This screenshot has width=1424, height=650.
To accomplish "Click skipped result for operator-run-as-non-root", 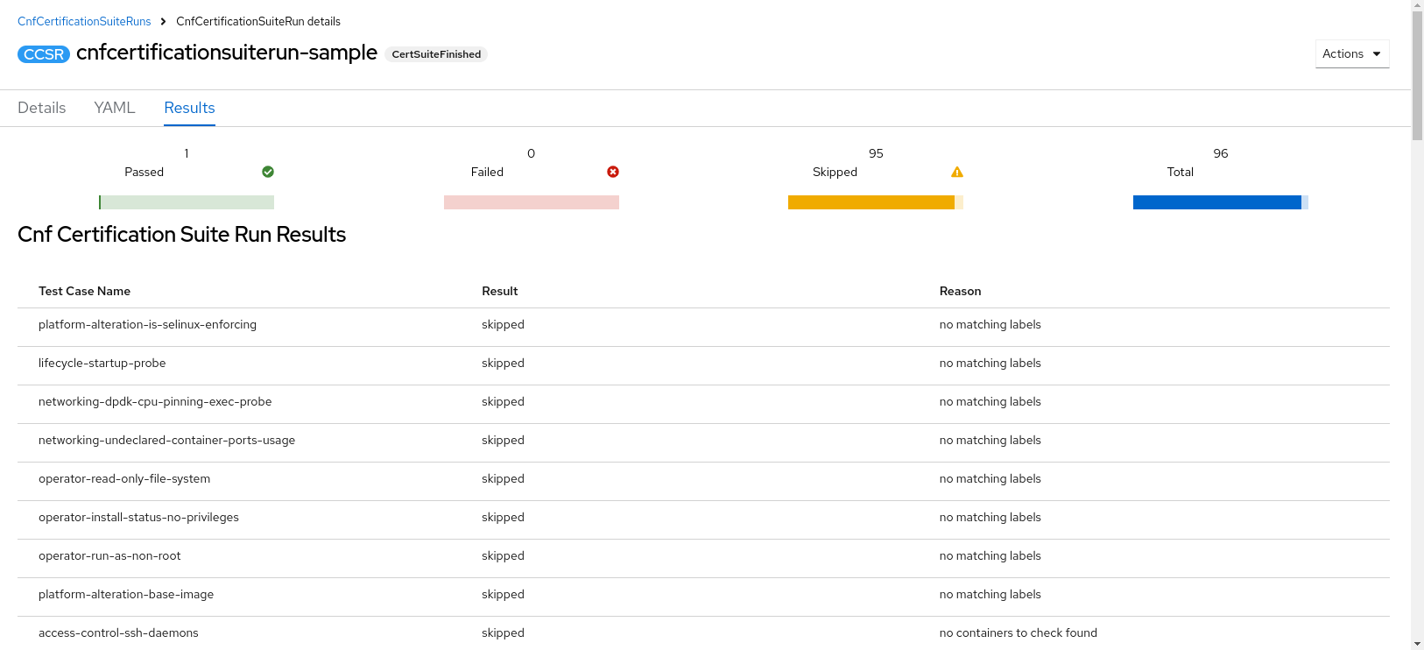I will (503, 555).
